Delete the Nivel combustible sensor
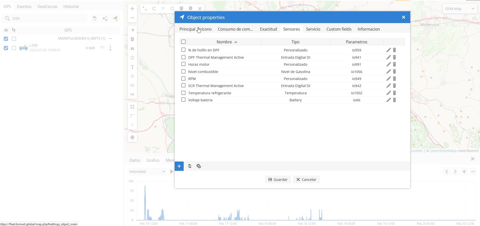Image resolution: width=480 pixels, height=226 pixels. (394, 71)
